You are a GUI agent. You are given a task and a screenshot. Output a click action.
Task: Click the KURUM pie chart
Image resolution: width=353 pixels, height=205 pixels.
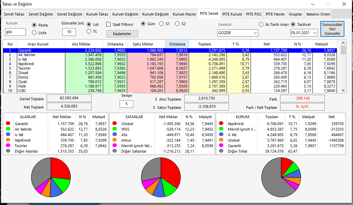(x=281, y=177)
